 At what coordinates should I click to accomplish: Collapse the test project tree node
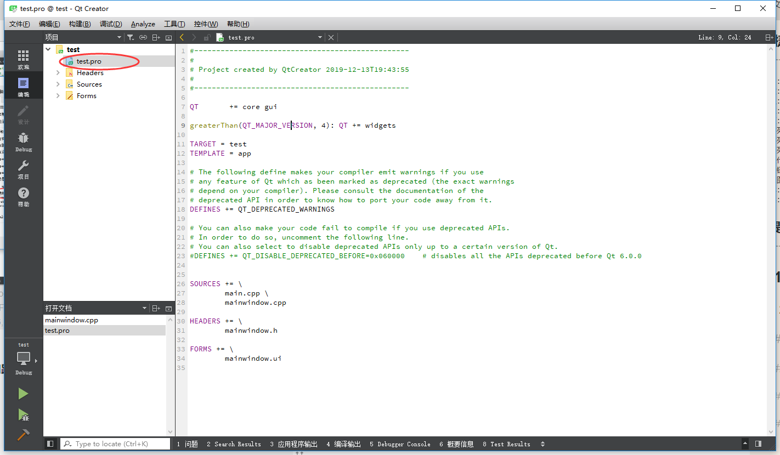coord(48,49)
